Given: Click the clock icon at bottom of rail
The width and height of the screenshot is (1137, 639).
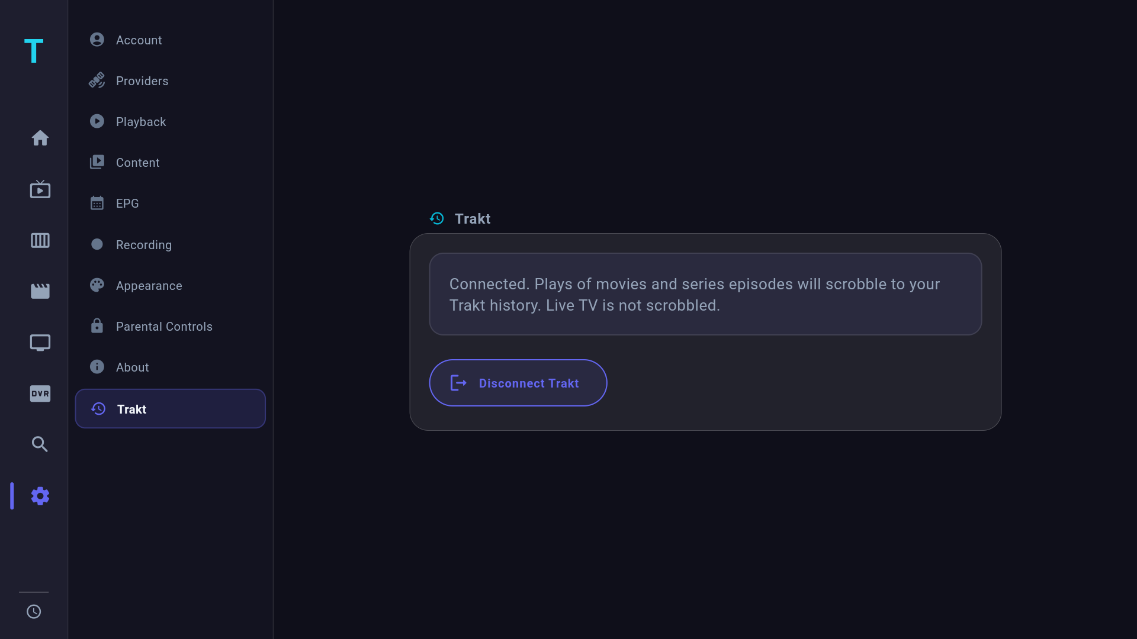Looking at the screenshot, I should (34, 612).
